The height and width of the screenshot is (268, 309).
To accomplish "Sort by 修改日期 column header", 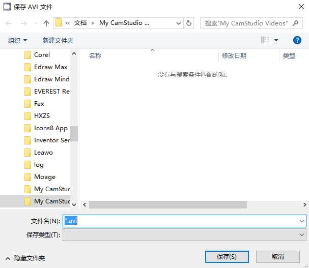I will [x=234, y=56].
